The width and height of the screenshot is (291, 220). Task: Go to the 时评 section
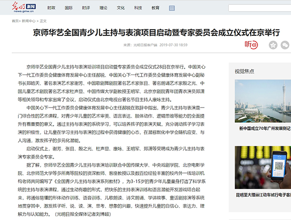86,8
